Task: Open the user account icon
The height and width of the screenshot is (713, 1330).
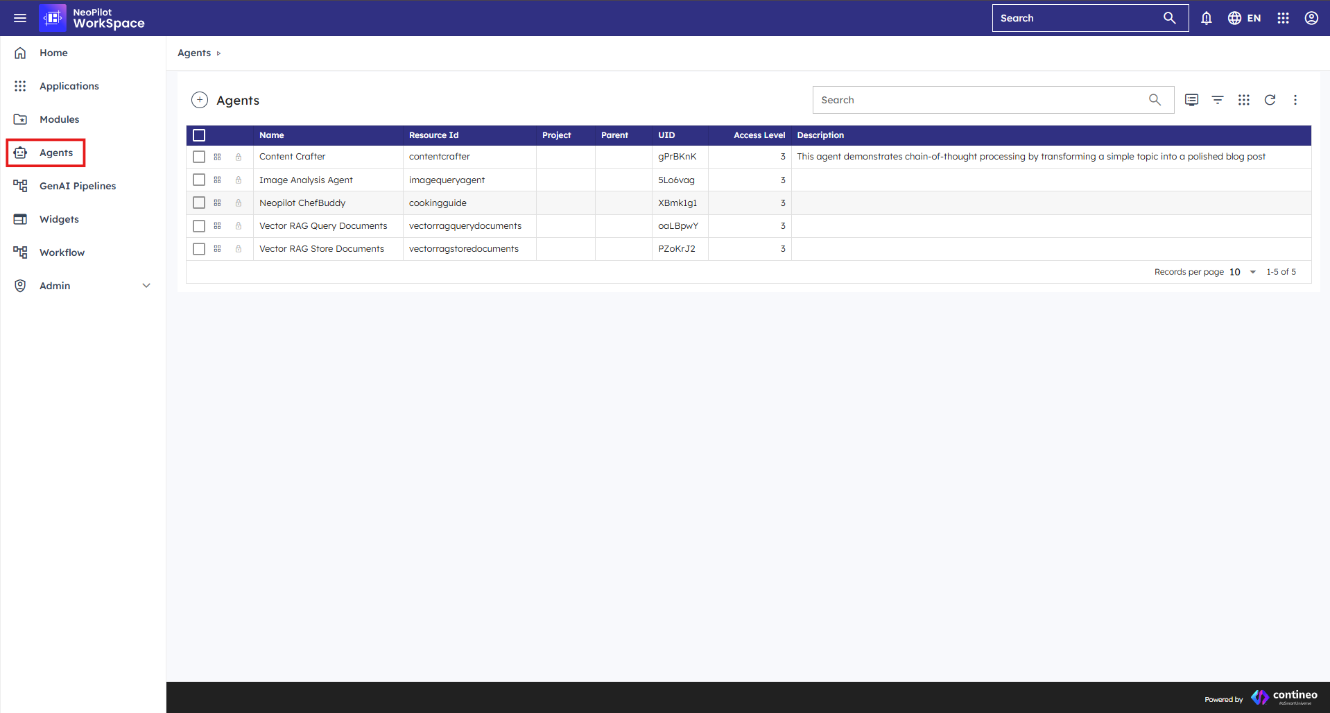Action: coord(1311,18)
